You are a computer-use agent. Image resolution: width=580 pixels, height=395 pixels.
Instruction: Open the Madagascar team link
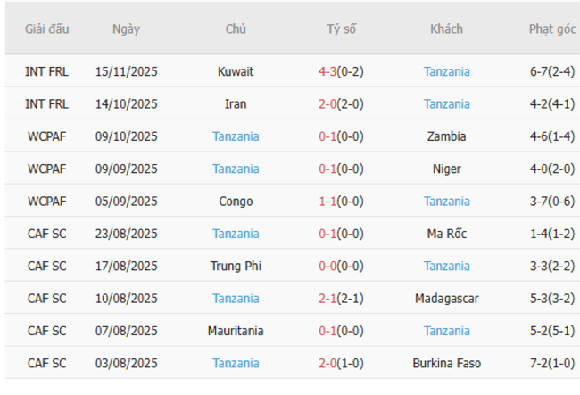point(446,298)
